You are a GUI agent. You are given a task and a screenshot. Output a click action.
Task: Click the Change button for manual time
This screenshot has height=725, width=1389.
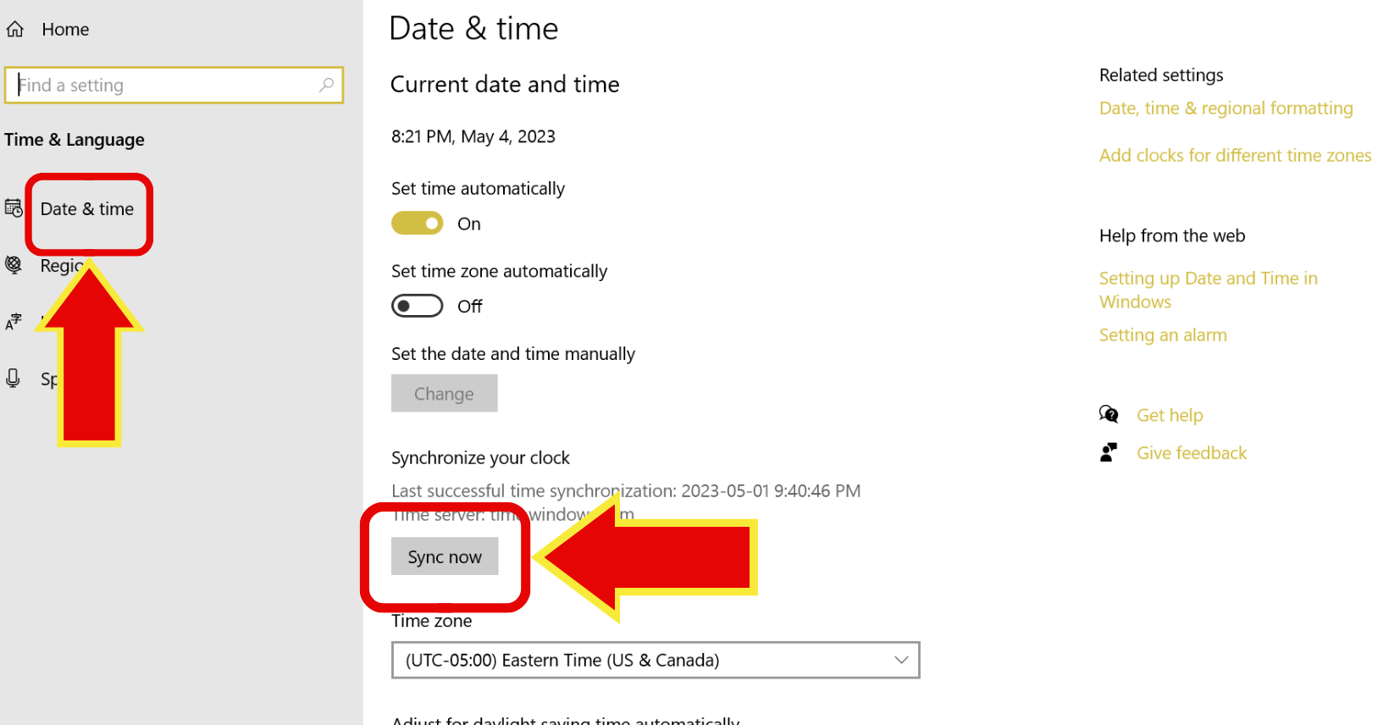444,393
